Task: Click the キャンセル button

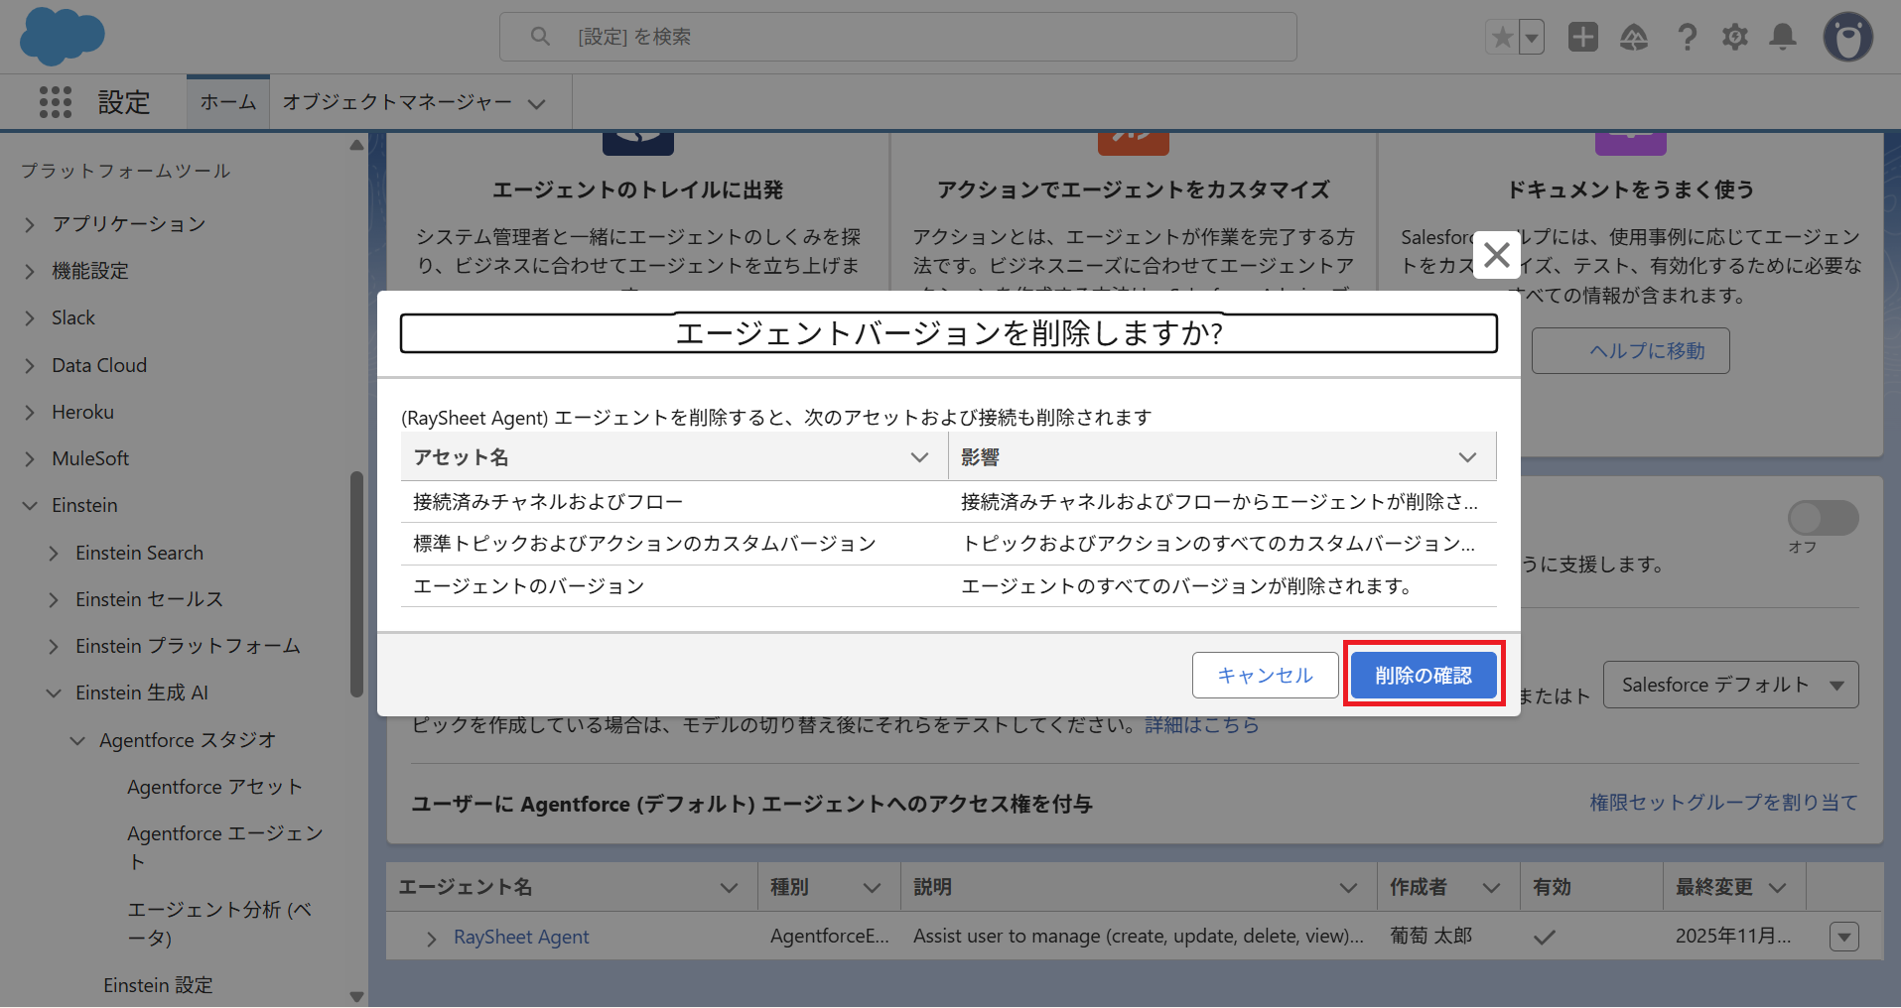Action: click(x=1265, y=675)
